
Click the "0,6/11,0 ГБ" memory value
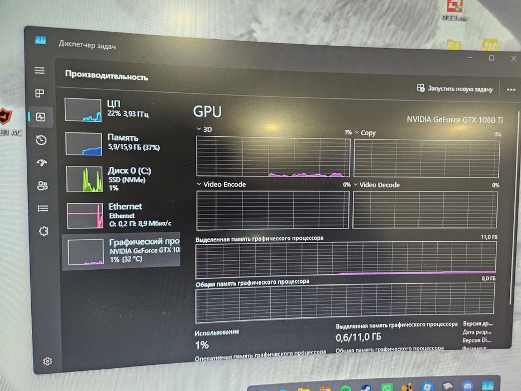point(358,337)
